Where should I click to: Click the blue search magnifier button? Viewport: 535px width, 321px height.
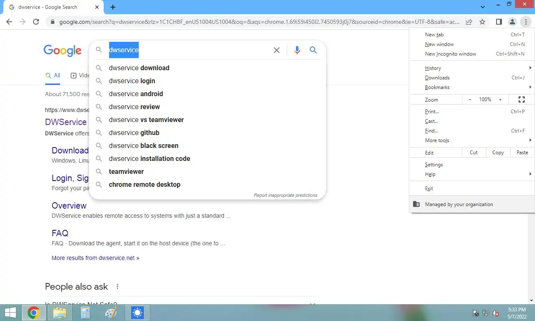[313, 50]
